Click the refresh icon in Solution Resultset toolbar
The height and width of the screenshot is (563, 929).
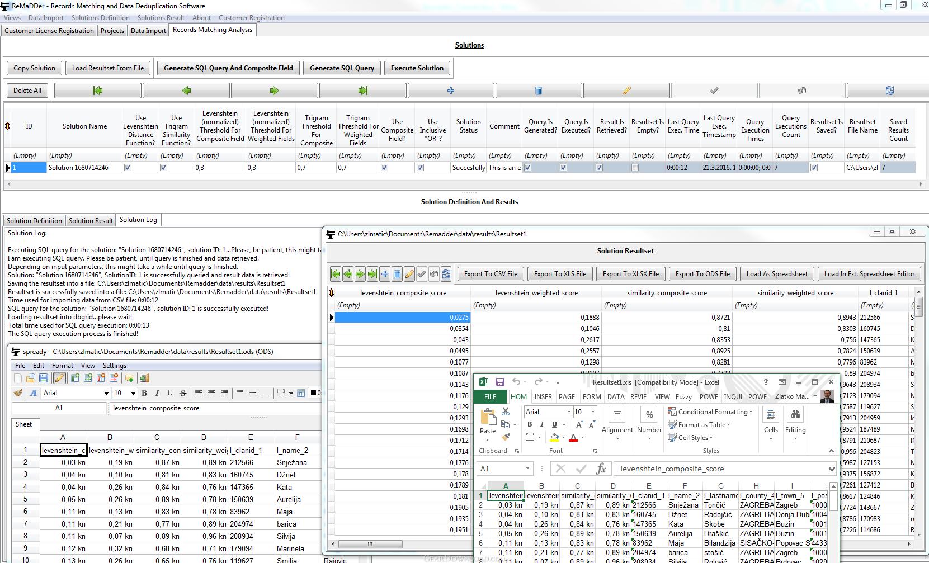446,274
